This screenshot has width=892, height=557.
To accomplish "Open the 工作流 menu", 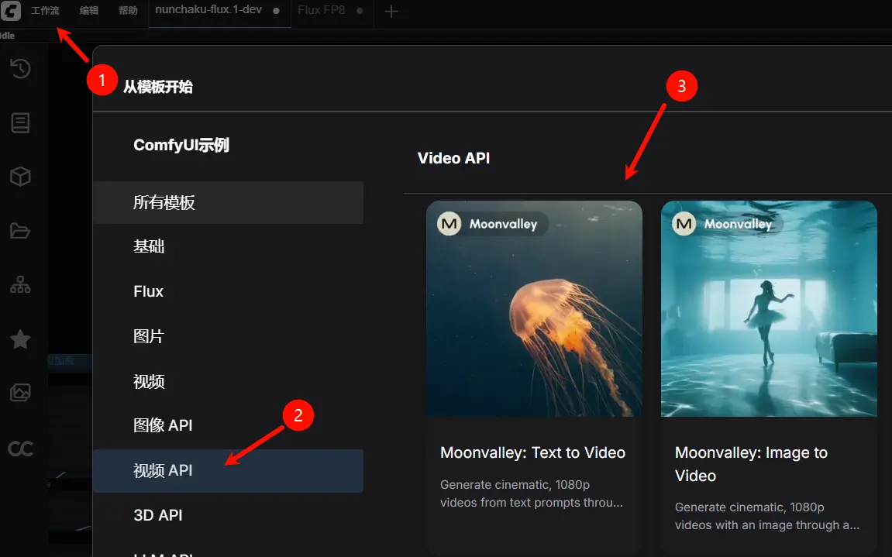I will click(45, 10).
